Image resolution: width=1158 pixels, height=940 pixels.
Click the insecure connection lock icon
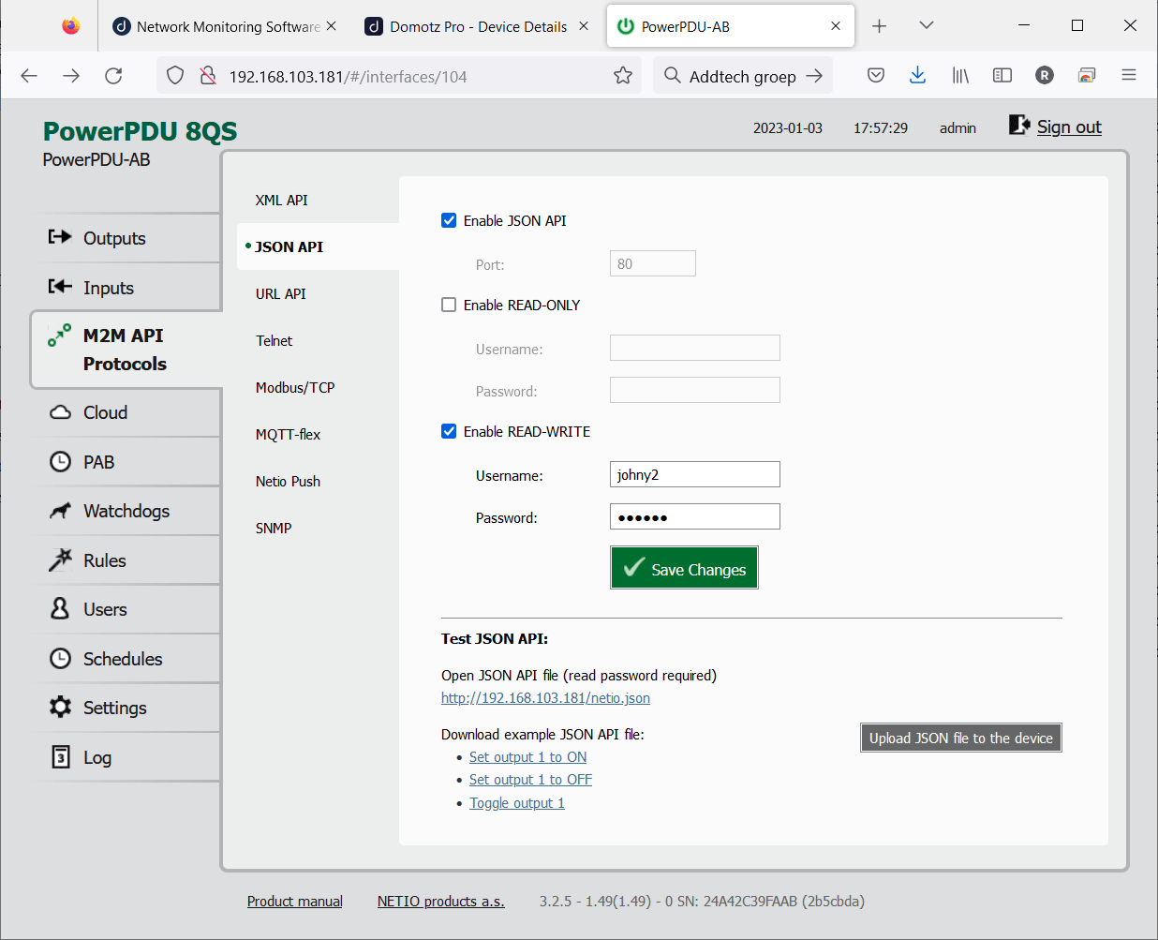point(208,76)
